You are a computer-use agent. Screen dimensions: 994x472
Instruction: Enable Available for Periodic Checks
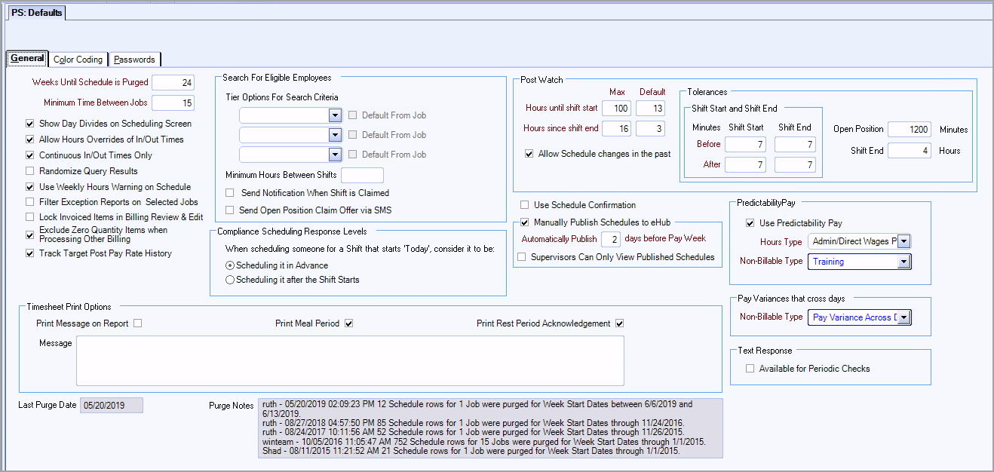[750, 369]
